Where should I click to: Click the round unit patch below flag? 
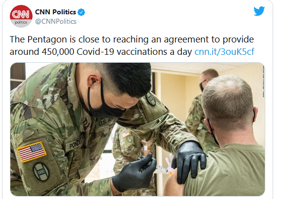pos(41,171)
